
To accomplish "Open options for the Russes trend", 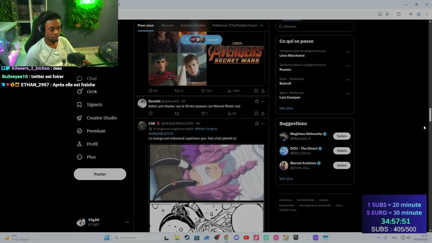I will point(348,66).
